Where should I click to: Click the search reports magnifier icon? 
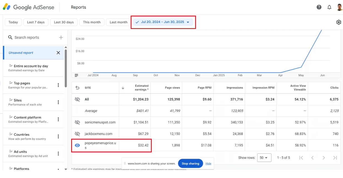coord(10,37)
